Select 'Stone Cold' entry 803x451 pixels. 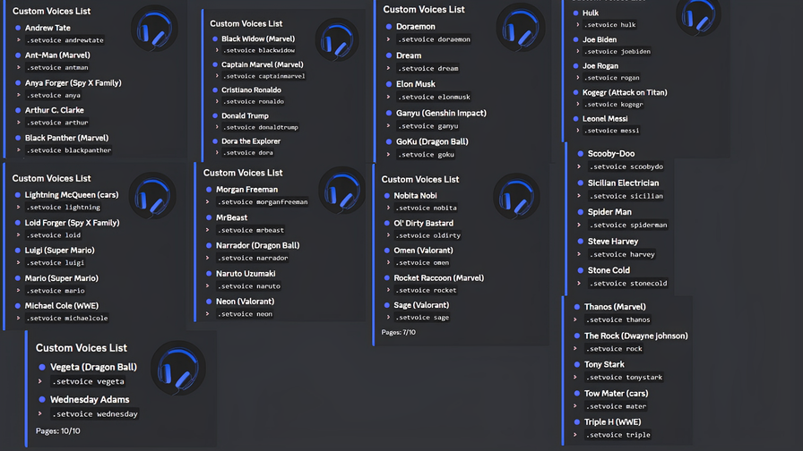tap(609, 270)
